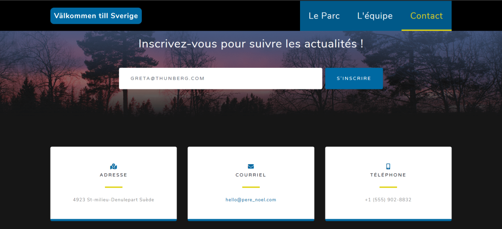The width and height of the screenshot is (502, 229).
Task: Go to the L'équipe page
Action: coord(375,16)
